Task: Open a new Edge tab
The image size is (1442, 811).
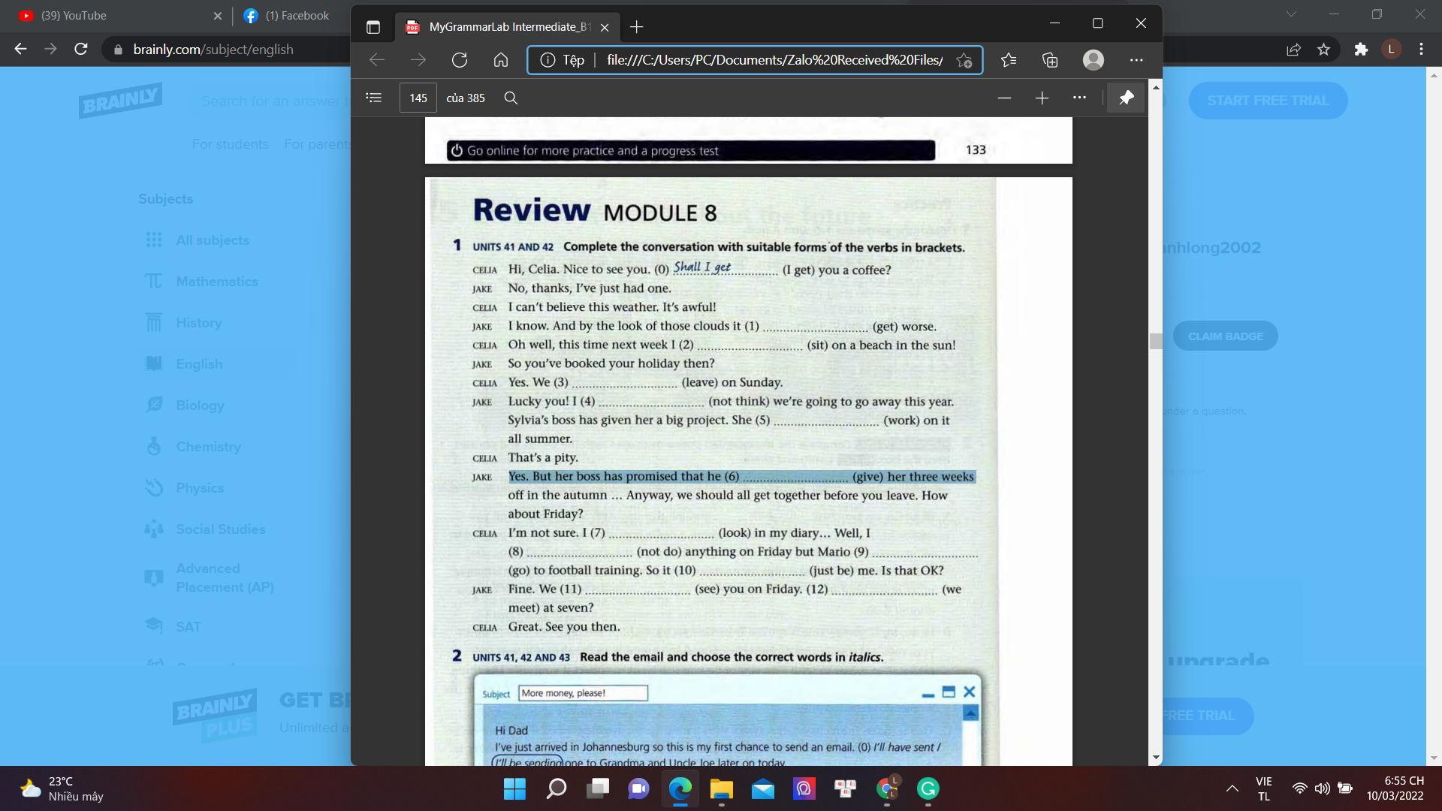Action: (637, 27)
